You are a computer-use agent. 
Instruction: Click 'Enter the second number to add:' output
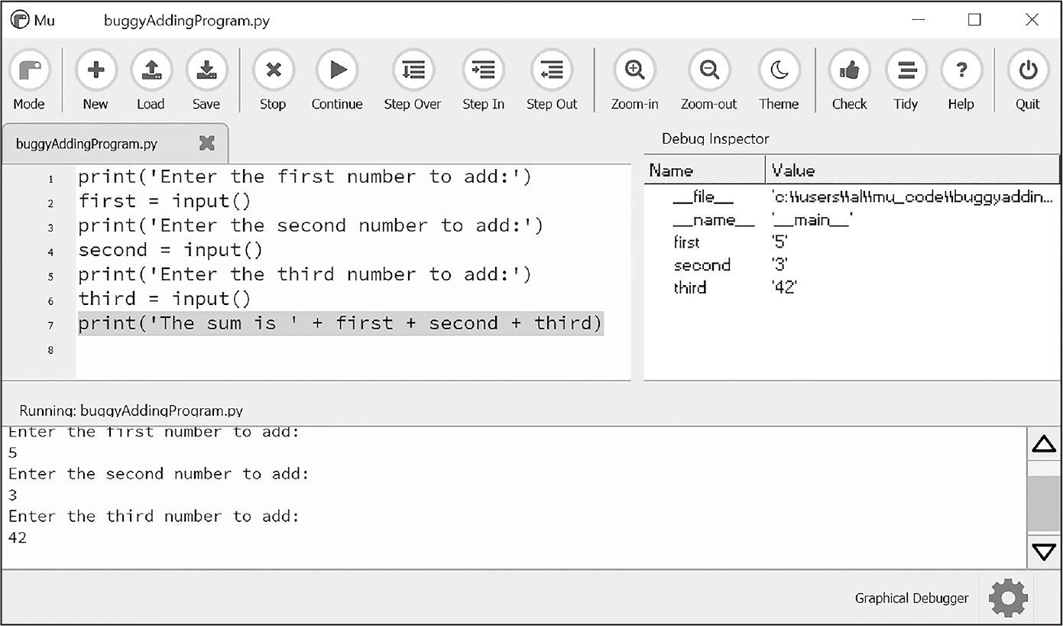(159, 474)
